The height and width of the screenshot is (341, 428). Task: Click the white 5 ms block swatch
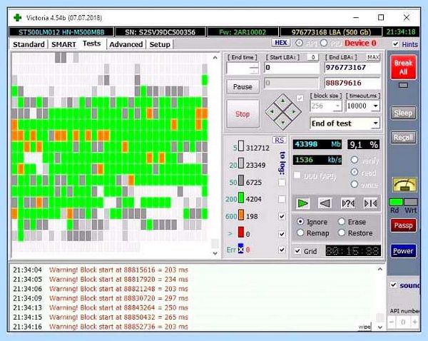click(x=241, y=146)
